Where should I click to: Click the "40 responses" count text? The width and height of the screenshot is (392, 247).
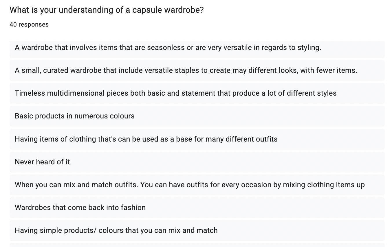point(29,25)
